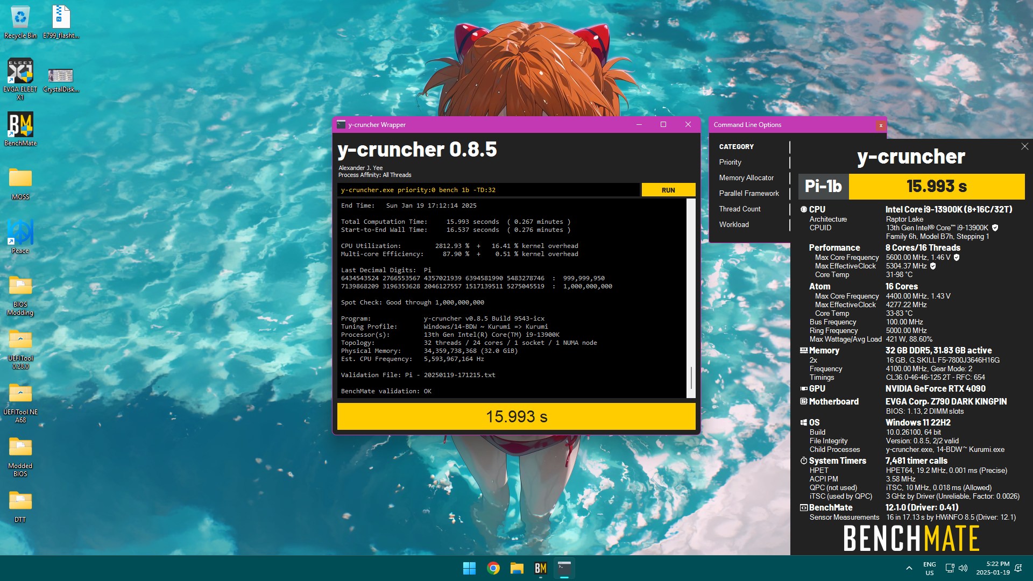Open the network tray icon
This screenshot has height=581, width=1033.
[x=950, y=568]
